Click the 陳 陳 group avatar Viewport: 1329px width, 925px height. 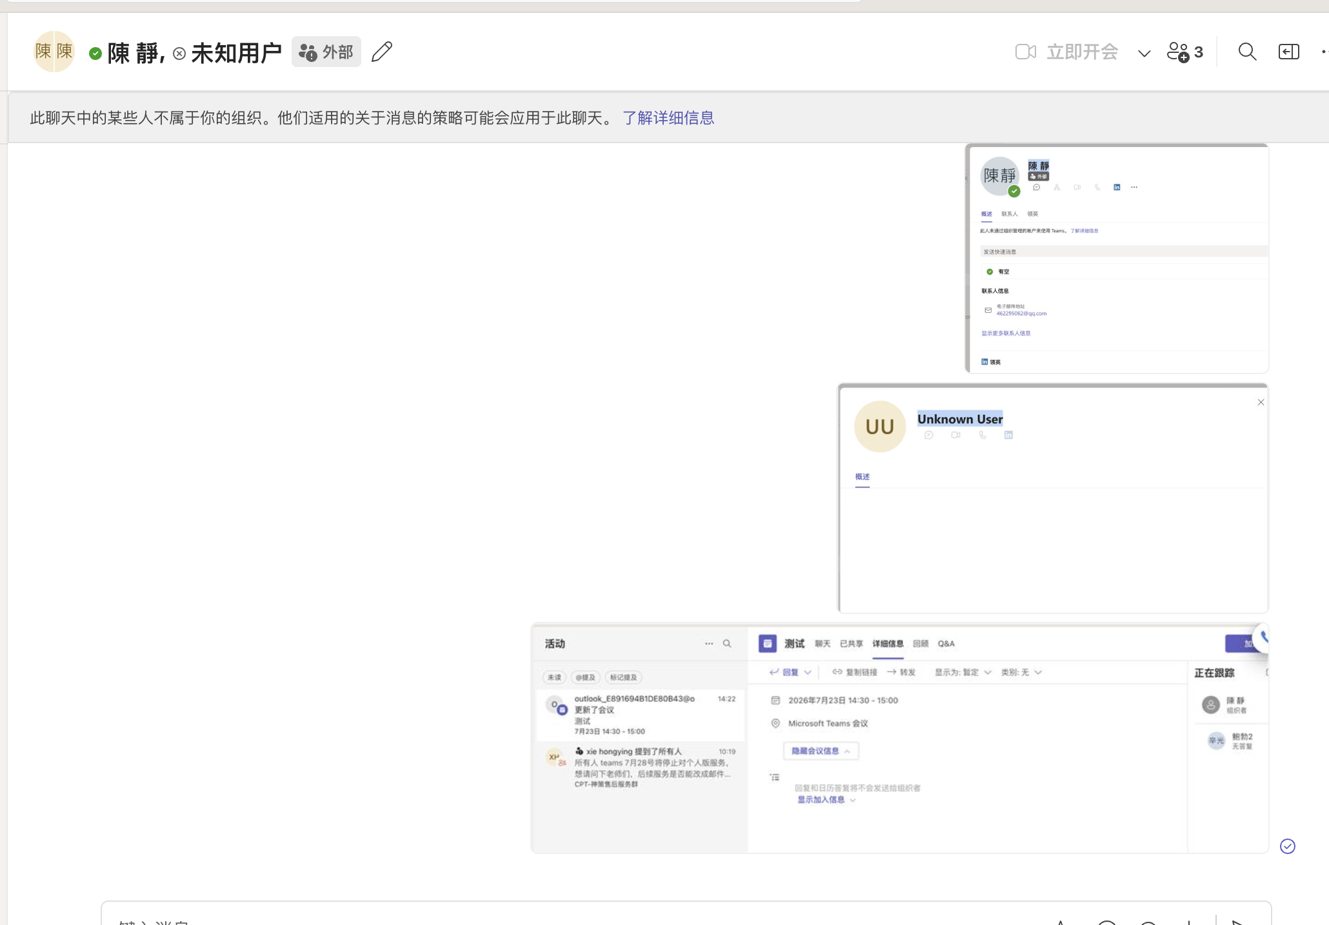point(54,51)
